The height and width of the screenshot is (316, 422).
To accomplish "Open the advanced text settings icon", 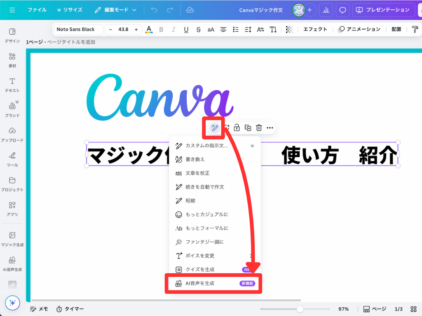I will (x=260, y=29).
